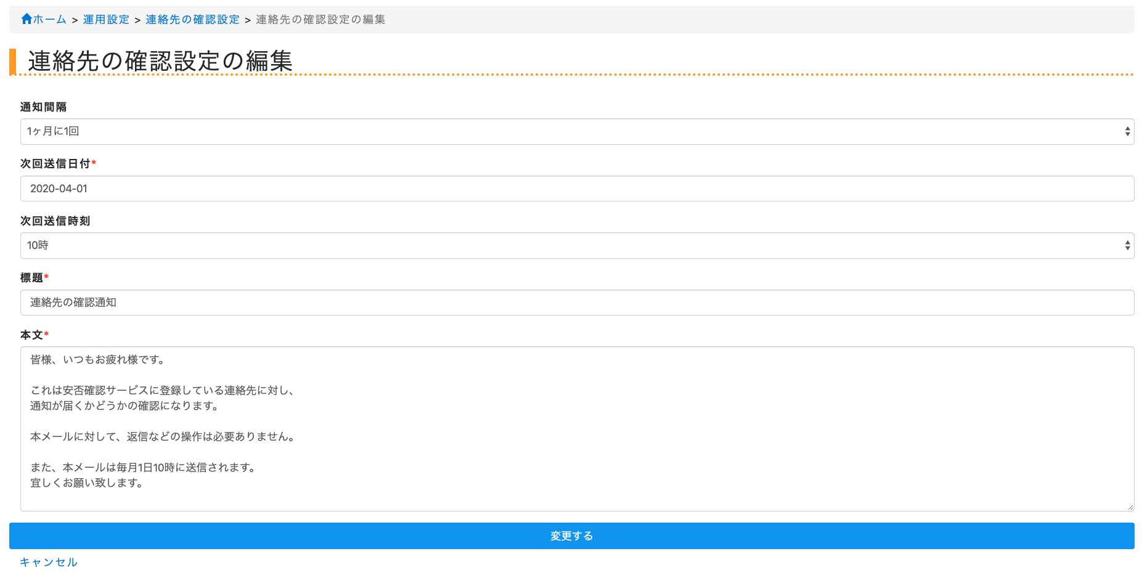
Task: Click the line 通知が届くかどうかの確認になります。
Action: (125, 406)
